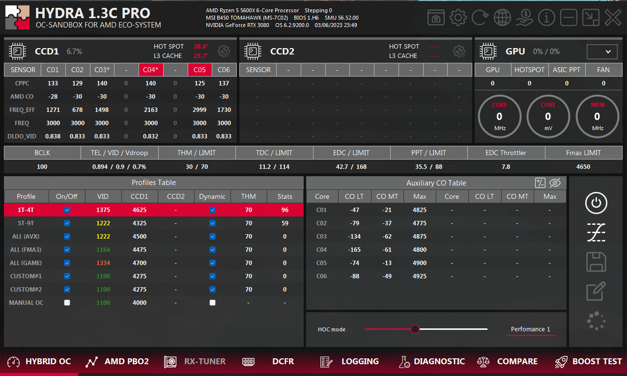Open the GPU selection dropdown

pos(602,52)
